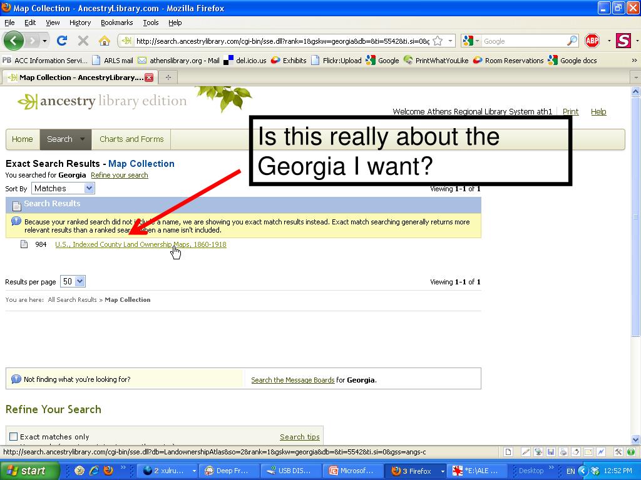Open the History menu
This screenshot has width=641, height=480.
[x=80, y=22]
